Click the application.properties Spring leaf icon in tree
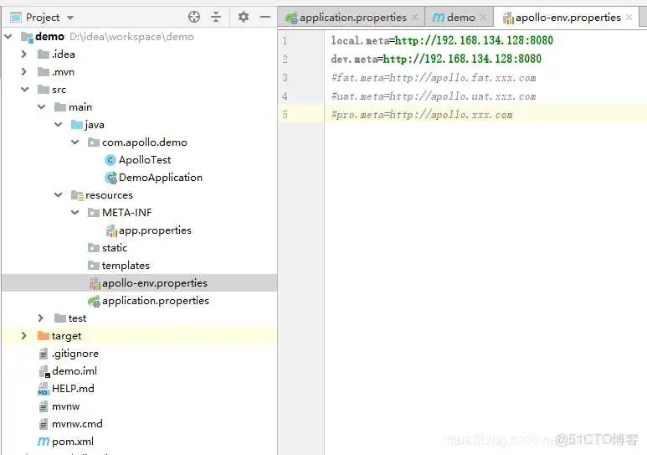 pyautogui.click(x=94, y=302)
